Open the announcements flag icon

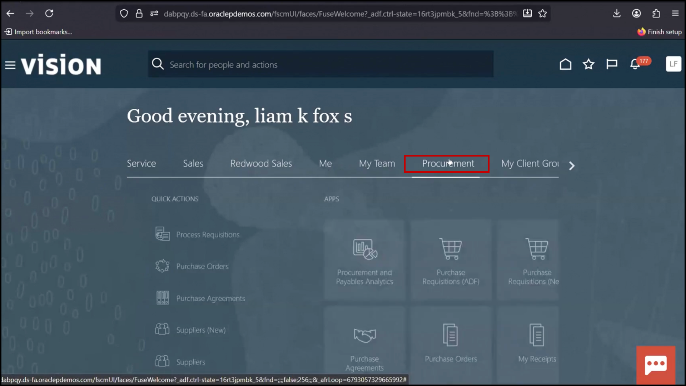click(x=612, y=64)
